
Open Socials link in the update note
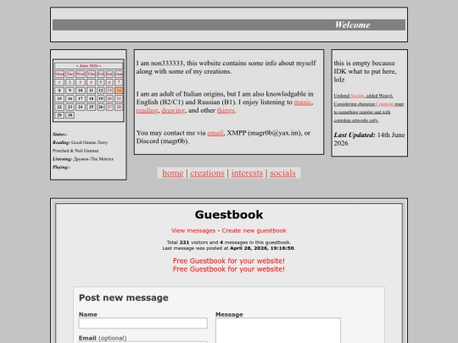click(x=357, y=96)
